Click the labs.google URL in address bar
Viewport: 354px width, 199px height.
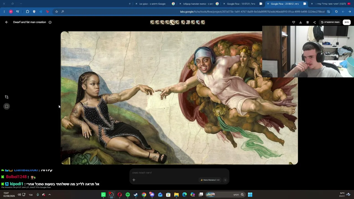point(252,12)
